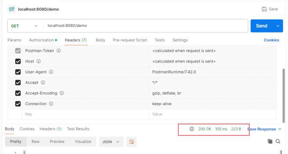Click the headers table vertical scrollbar
The width and height of the screenshot is (288, 154).
click(x=284, y=95)
